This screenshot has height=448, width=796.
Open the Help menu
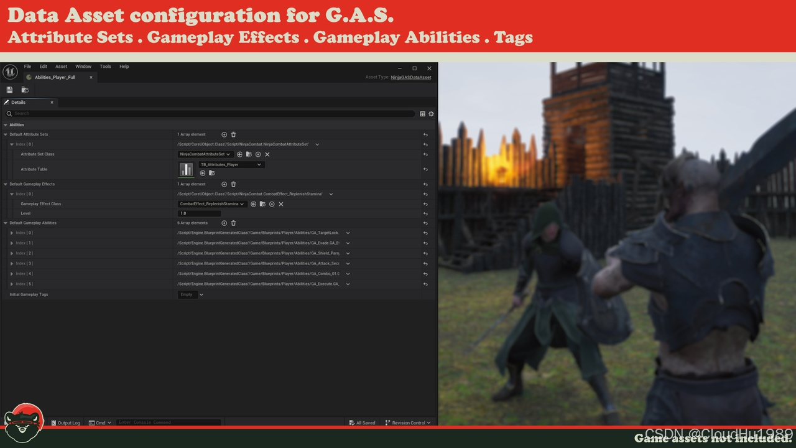[124, 67]
